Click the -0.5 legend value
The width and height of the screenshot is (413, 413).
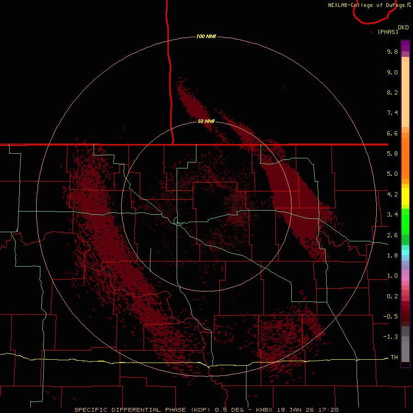(x=391, y=317)
